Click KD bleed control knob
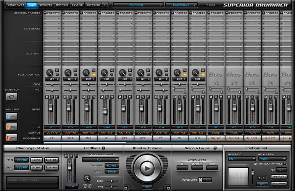 coord(50,73)
